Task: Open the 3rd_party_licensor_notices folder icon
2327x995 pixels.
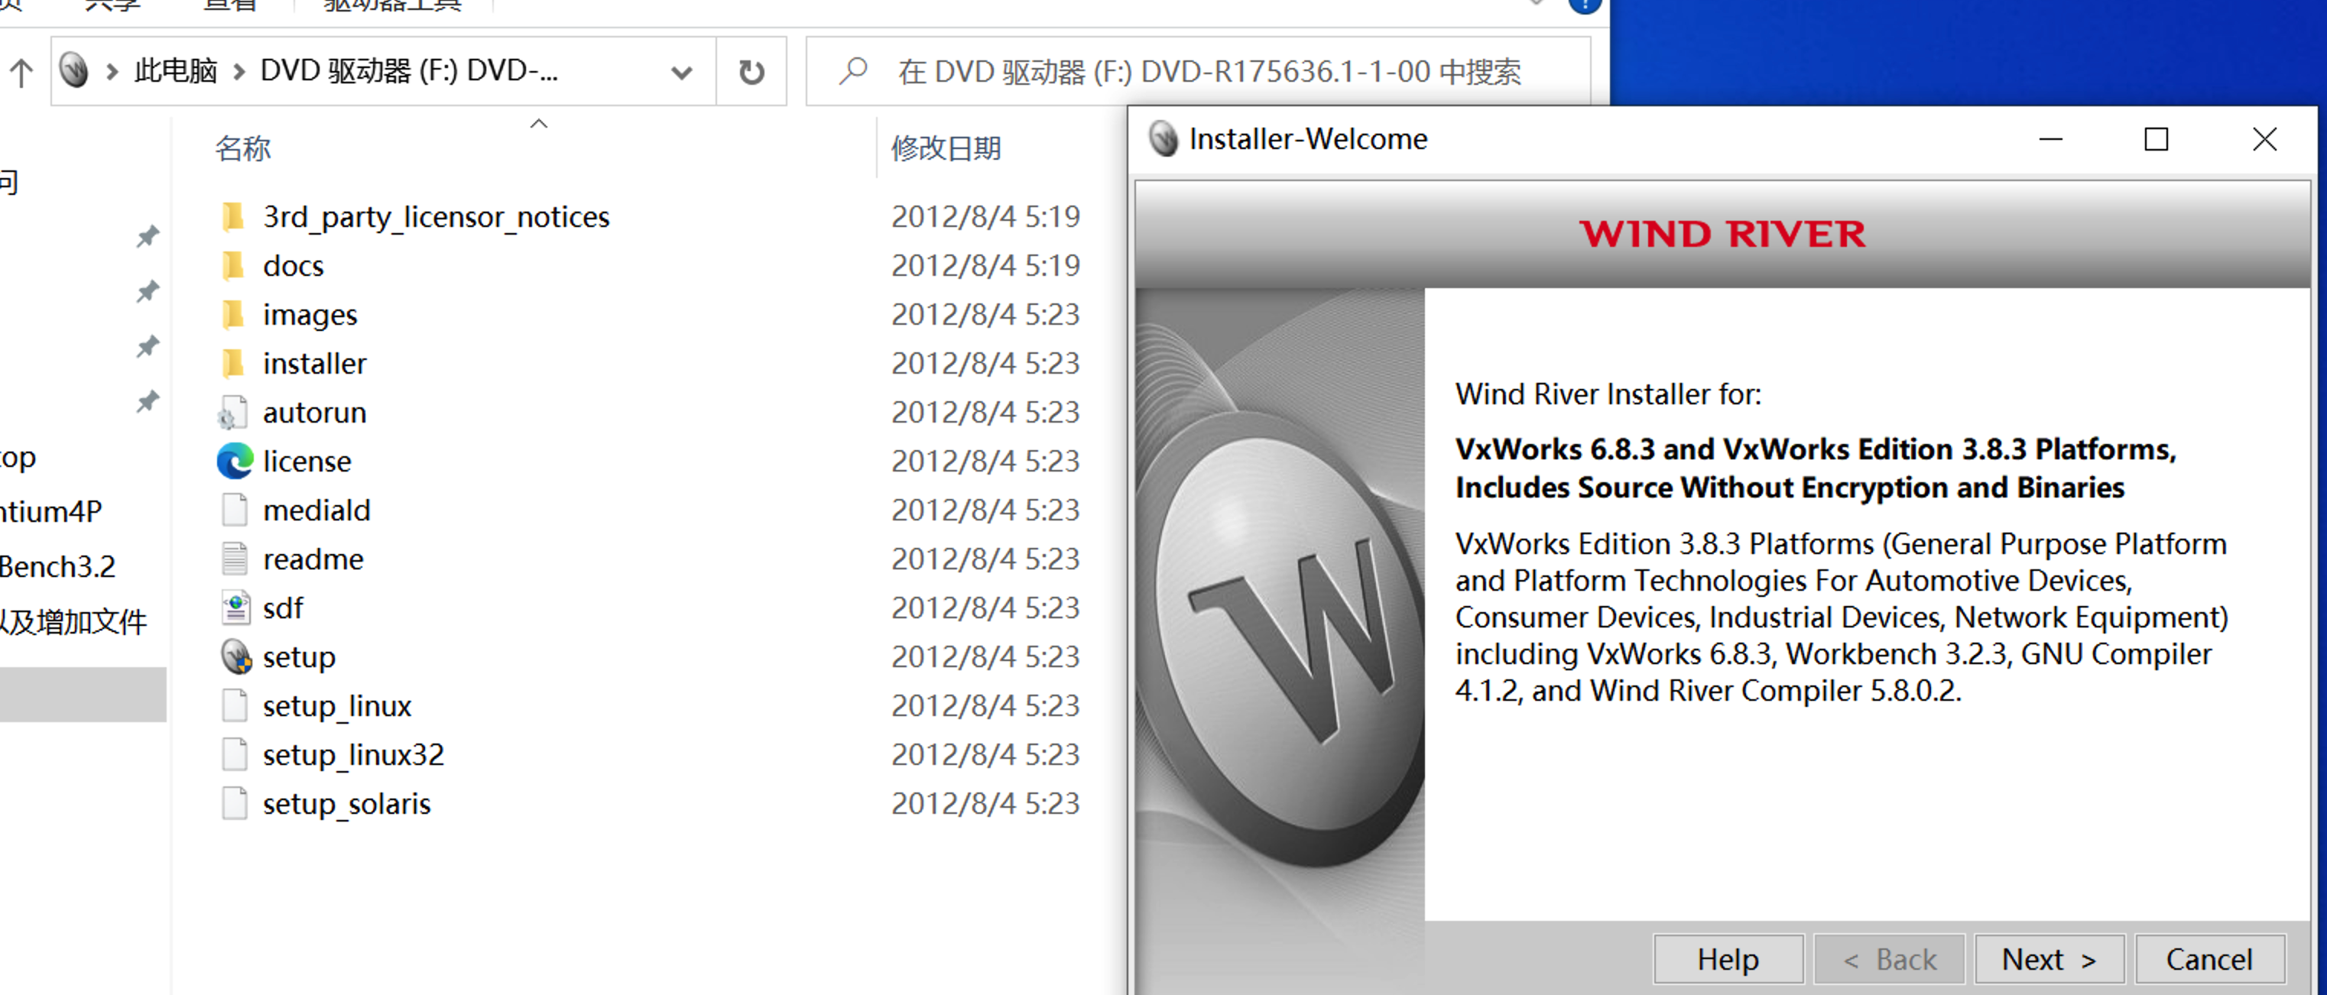Action: point(233,217)
